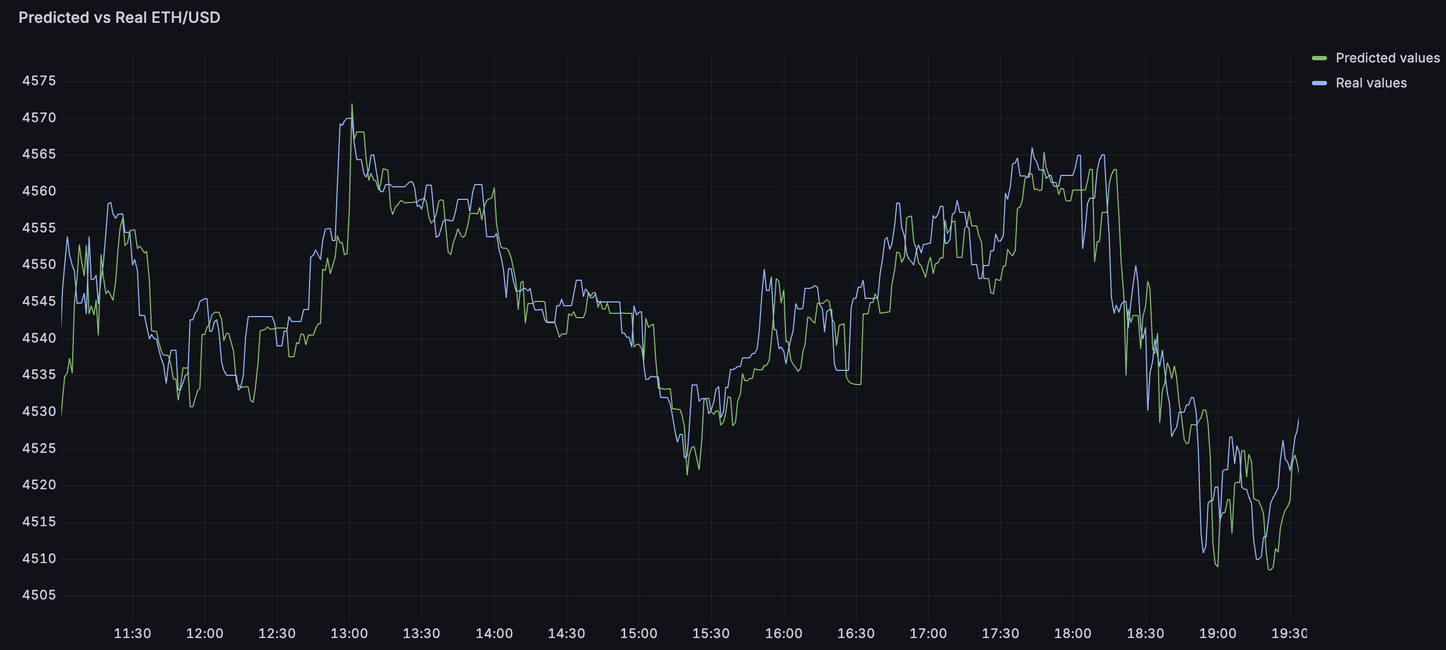Click the green Predicted values color swatch
This screenshot has height=650, width=1446.
tap(1318, 58)
